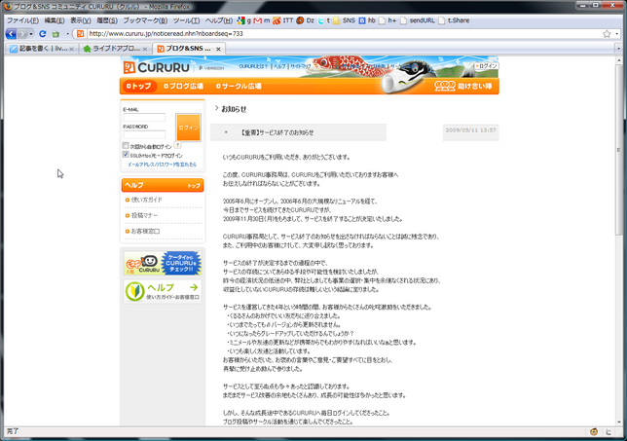Open the ヘルプ link in the page header

click(x=279, y=66)
